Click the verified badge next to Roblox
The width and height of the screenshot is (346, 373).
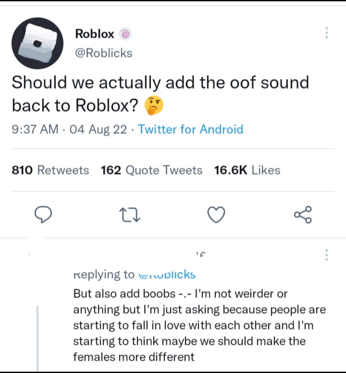(x=125, y=34)
